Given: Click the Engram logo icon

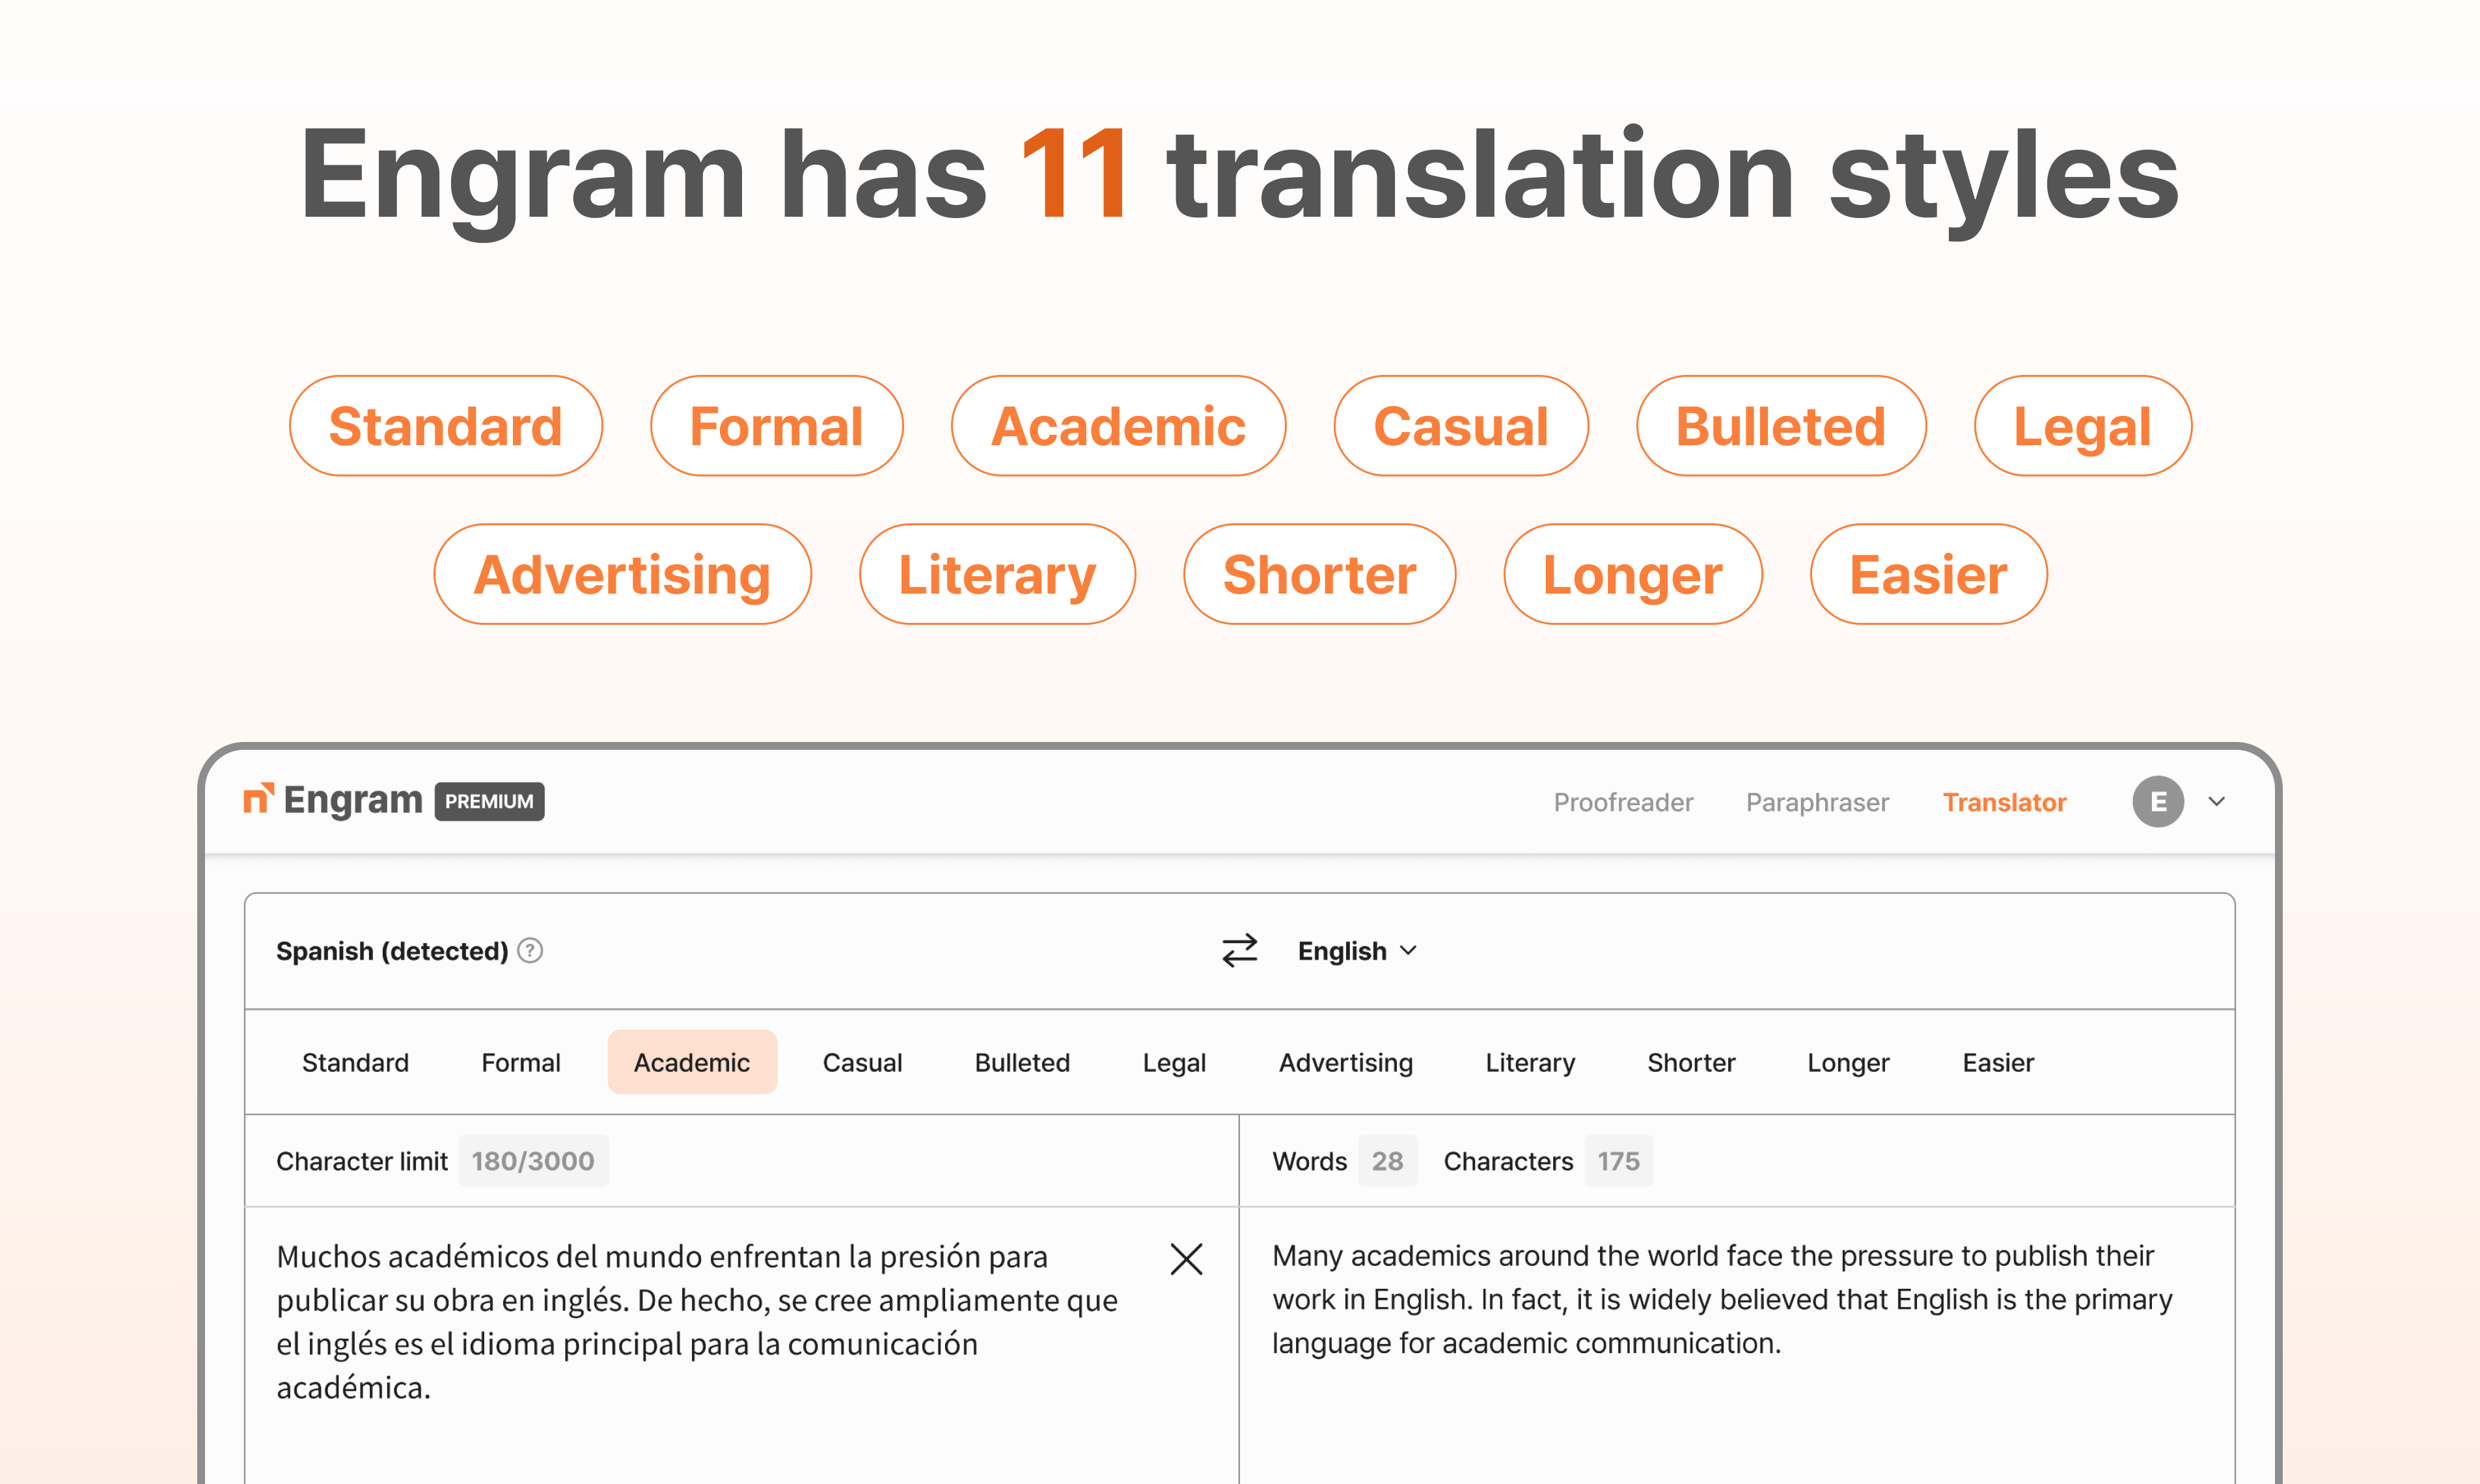Looking at the screenshot, I should [x=258, y=799].
